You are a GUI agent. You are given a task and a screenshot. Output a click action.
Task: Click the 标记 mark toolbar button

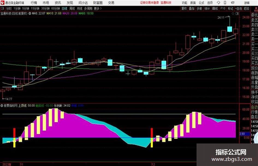[x=230, y=8]
